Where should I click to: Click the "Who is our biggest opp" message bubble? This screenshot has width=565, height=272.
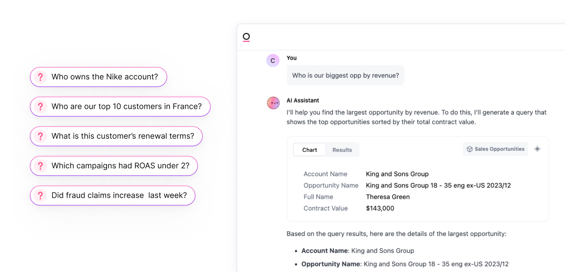point(345,75)
